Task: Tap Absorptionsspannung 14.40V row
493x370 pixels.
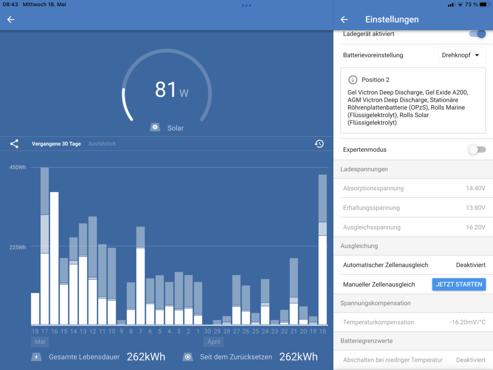Action: coord(413,188)
